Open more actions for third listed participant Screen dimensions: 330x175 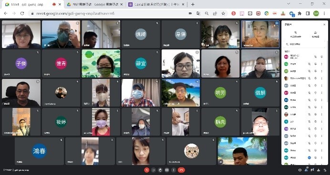point(322,71)
